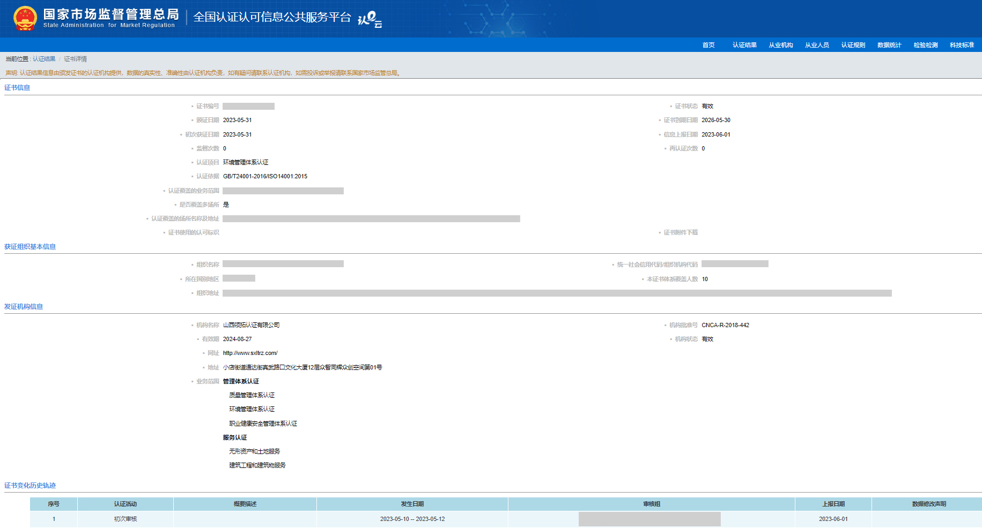The width and height of the screenshot is (982, 529).
Task: Click the 数据修改声明 column header
Action: click(928, 504)
